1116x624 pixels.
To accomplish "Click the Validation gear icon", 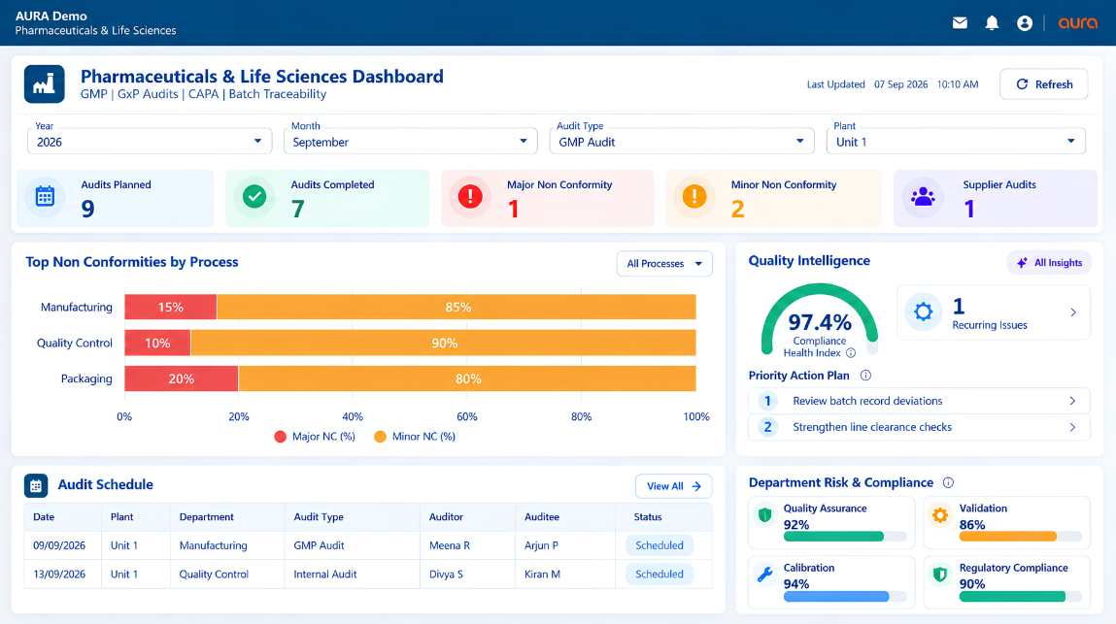I will 940,515.
